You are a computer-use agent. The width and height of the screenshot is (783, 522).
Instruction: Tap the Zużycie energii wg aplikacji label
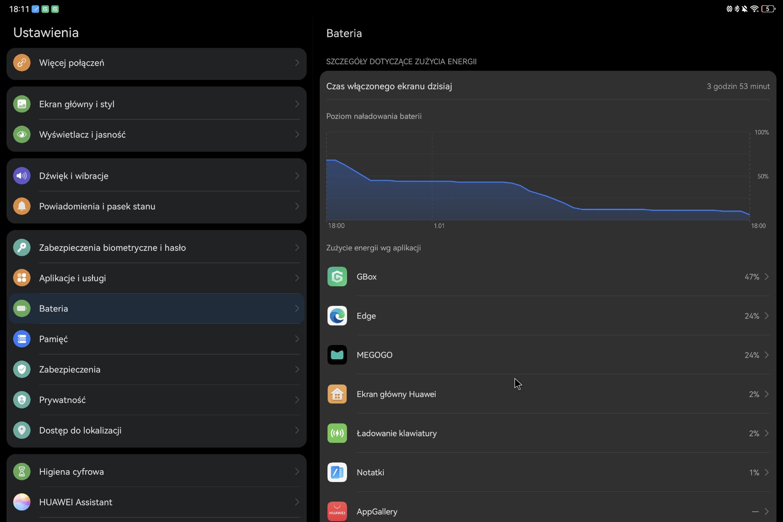[x=374, y=248]
